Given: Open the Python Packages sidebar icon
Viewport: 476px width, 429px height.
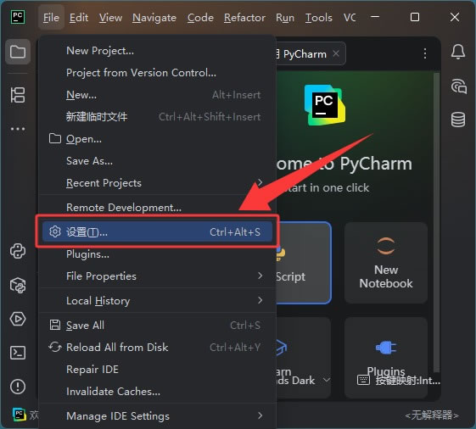Looking at the screenshot, I should point(18,285).
